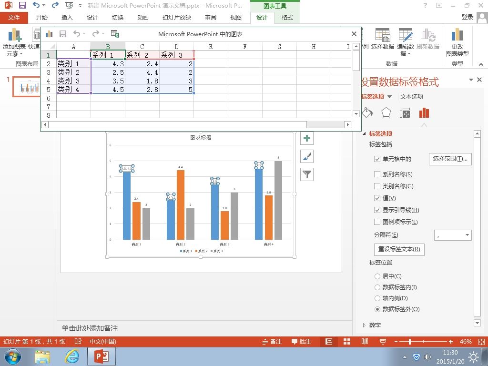This screenshot has width=488, height=366.
Task: Select 居中(C) label position
Action: pyautogui.click(x=377, y=276)
